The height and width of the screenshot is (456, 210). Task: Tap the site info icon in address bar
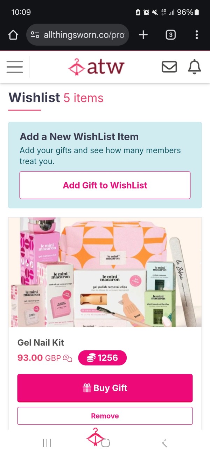click(35, 35)
